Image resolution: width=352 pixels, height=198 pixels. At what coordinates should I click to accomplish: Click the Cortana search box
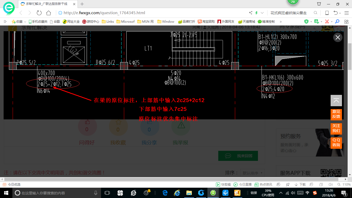56,193
